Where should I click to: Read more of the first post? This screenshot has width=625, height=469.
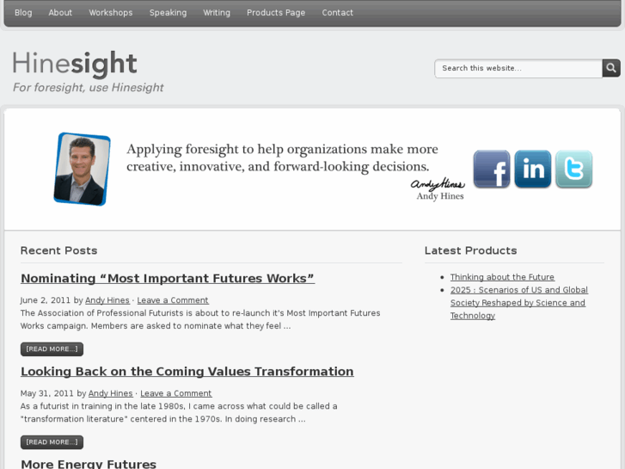click(52, 349)
